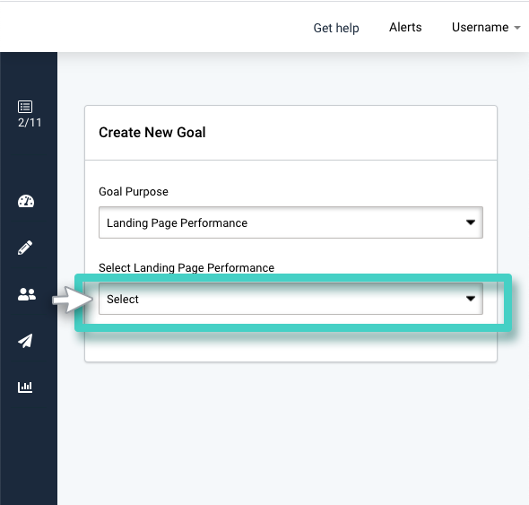Expand the Username account menu

click(x=486, y=27)
